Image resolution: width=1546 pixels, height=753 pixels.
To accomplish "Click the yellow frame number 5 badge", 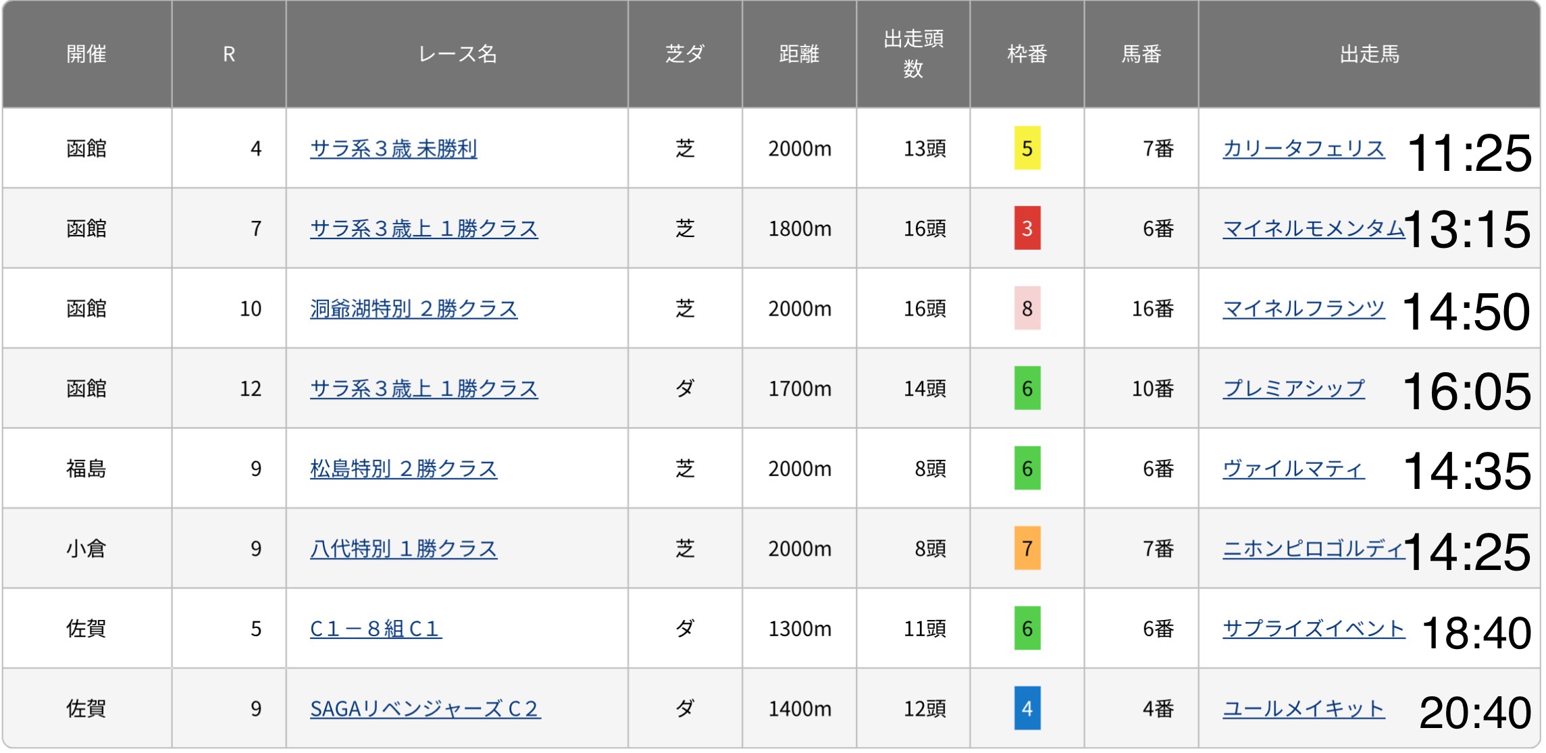I will pos(1027,149).
